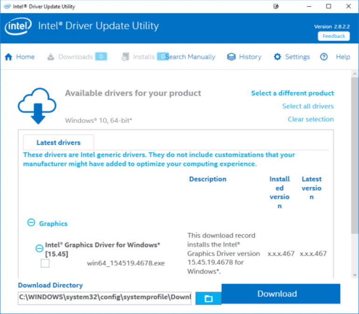The height and width of the screenshot is (314, 359).
Task: Click the Installed version column header
Action: (x=279, y=192)
